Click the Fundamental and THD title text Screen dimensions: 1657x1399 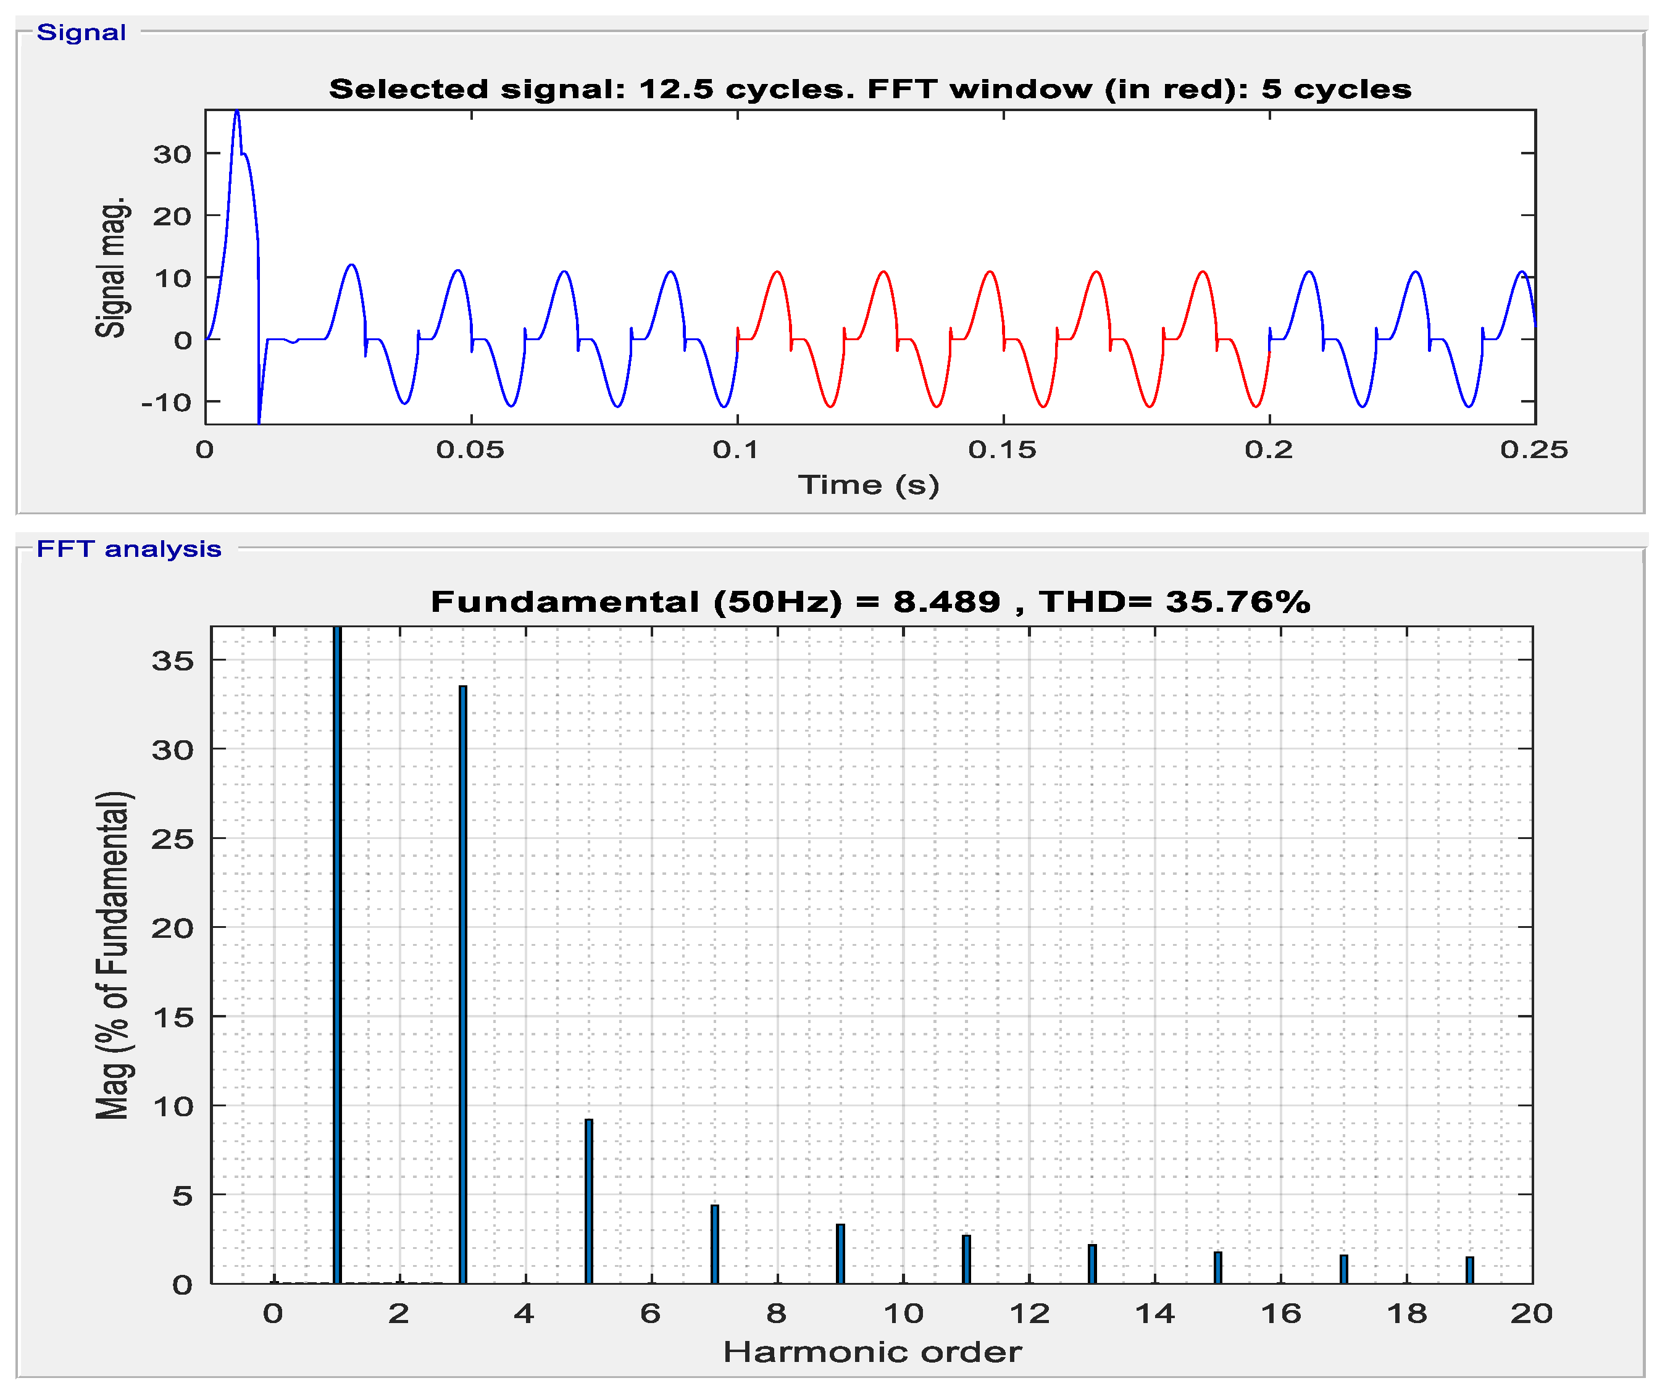tap(869, 602)
